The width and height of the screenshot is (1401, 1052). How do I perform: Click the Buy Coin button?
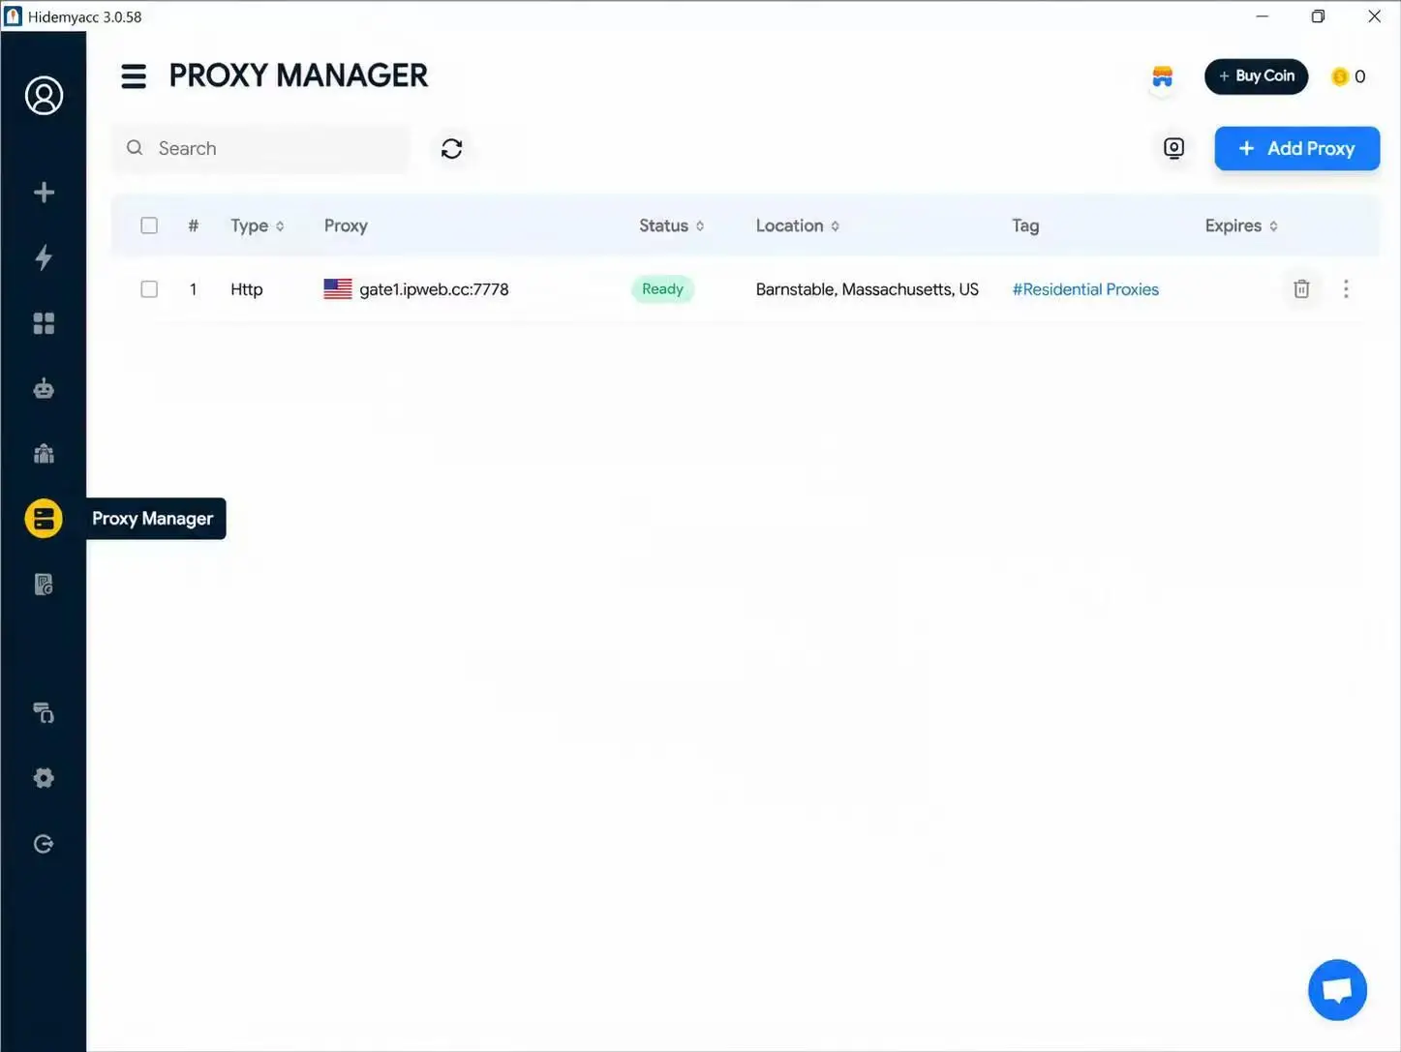[x=1256, y=76]
